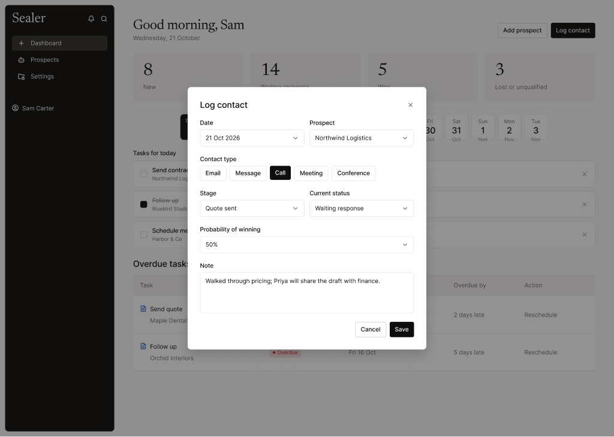Click Cancel in the Log contact dialog

coord(371,330)
